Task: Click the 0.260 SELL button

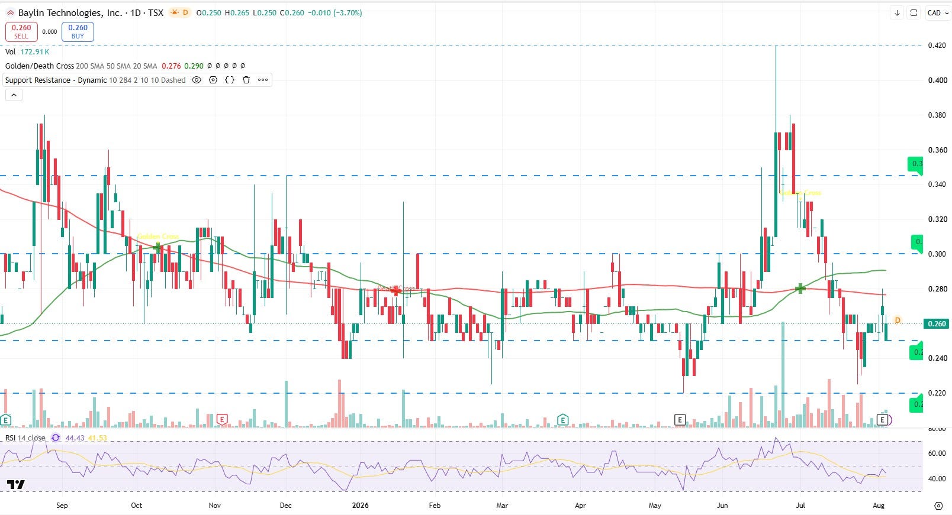Action: click(21, 31)
